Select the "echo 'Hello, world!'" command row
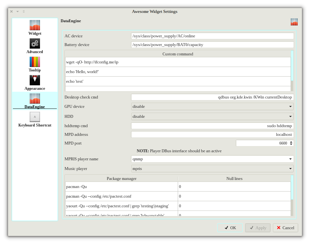310x244 pixels. [178, 72]
